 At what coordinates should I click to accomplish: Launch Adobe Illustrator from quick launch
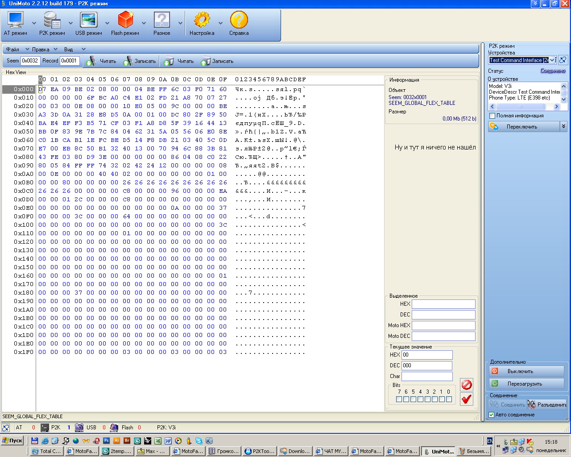pos(116,440)
